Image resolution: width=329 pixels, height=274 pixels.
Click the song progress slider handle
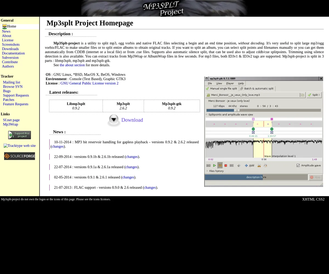(237, 110)
